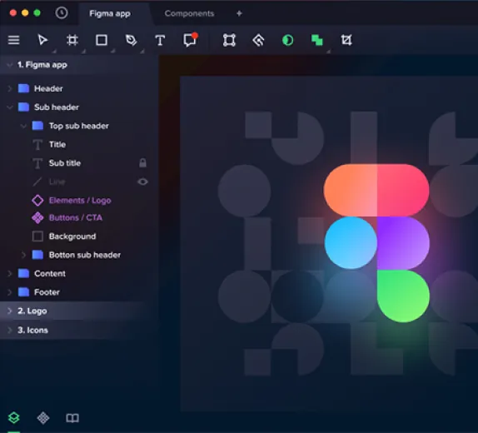Click the create component icon
The height and width of the screenshot is (433, 478).
tap(258, 40)
